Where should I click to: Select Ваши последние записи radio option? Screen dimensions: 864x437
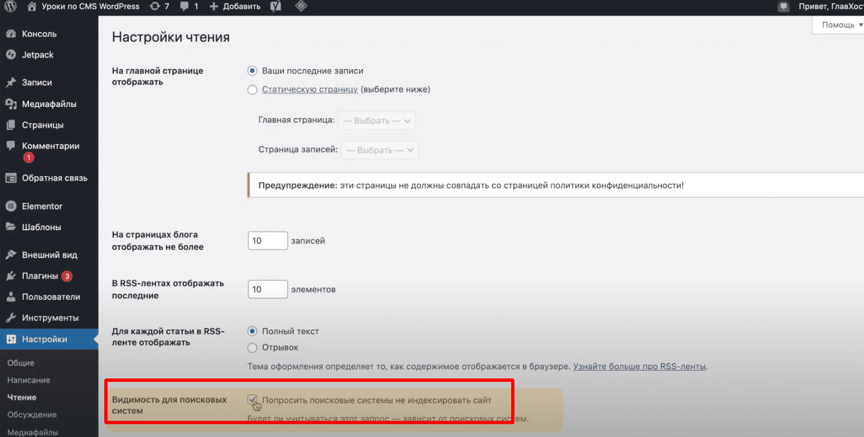click(x=252, y=71)
